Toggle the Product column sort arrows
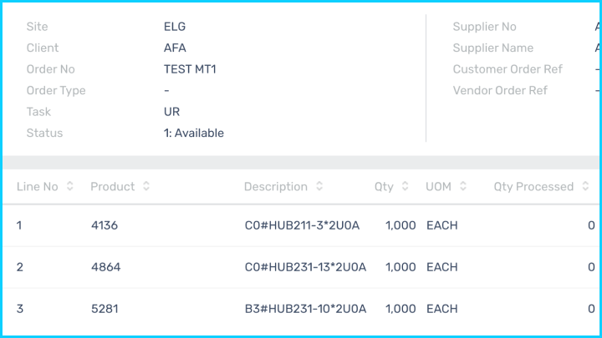The width and height of the screenshot is (602, 338). click(x=146, y=187)
